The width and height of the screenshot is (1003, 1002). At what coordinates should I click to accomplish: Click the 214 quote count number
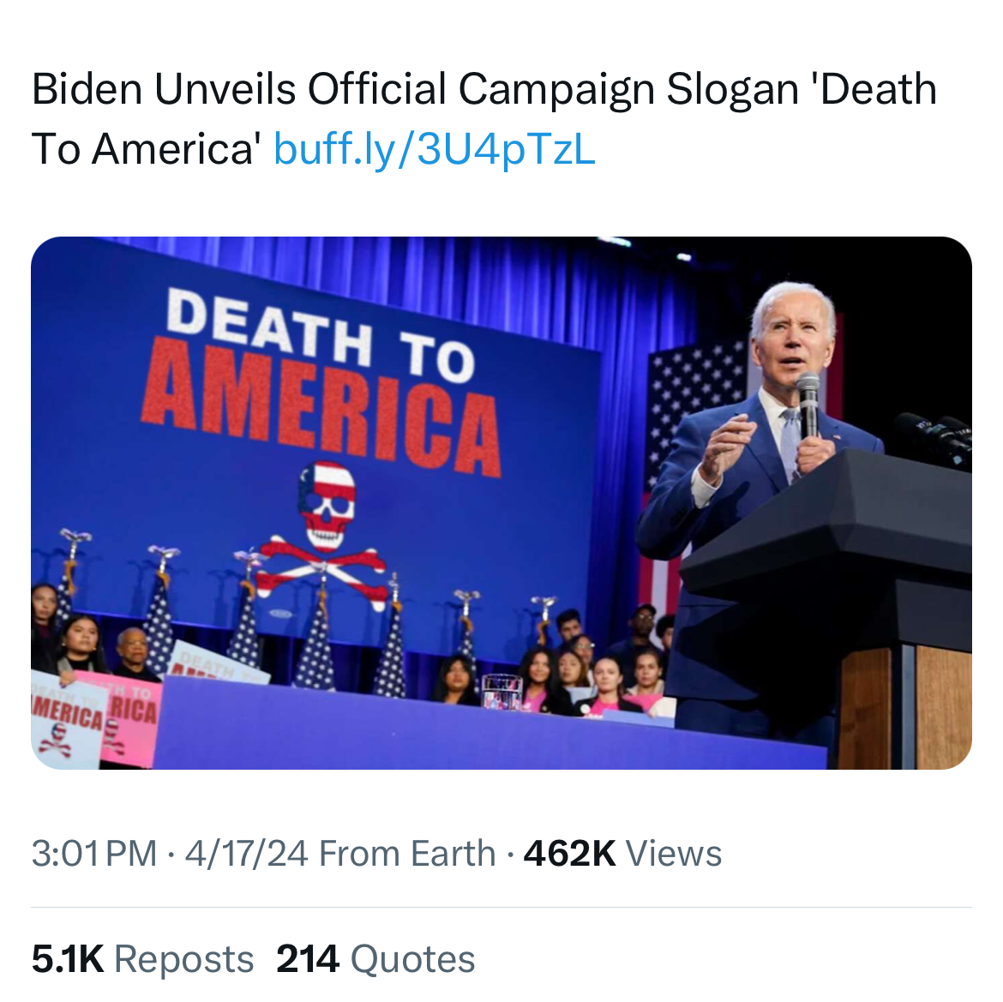pyautogui.click(x=308, y=959)
